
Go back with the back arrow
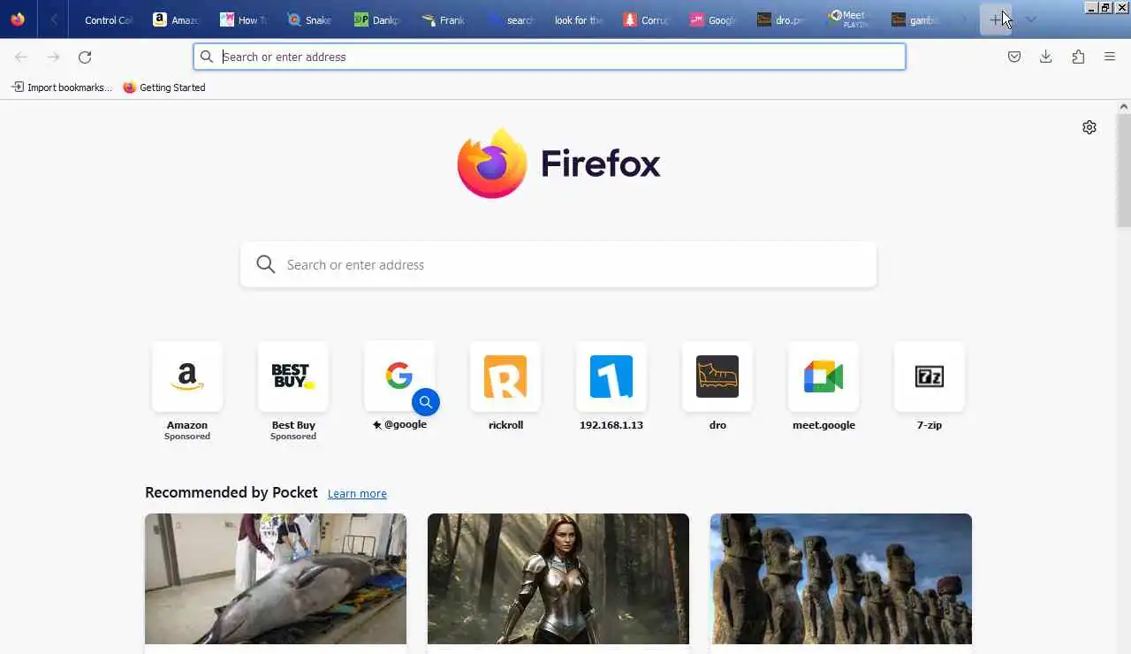tap(21, 57)
